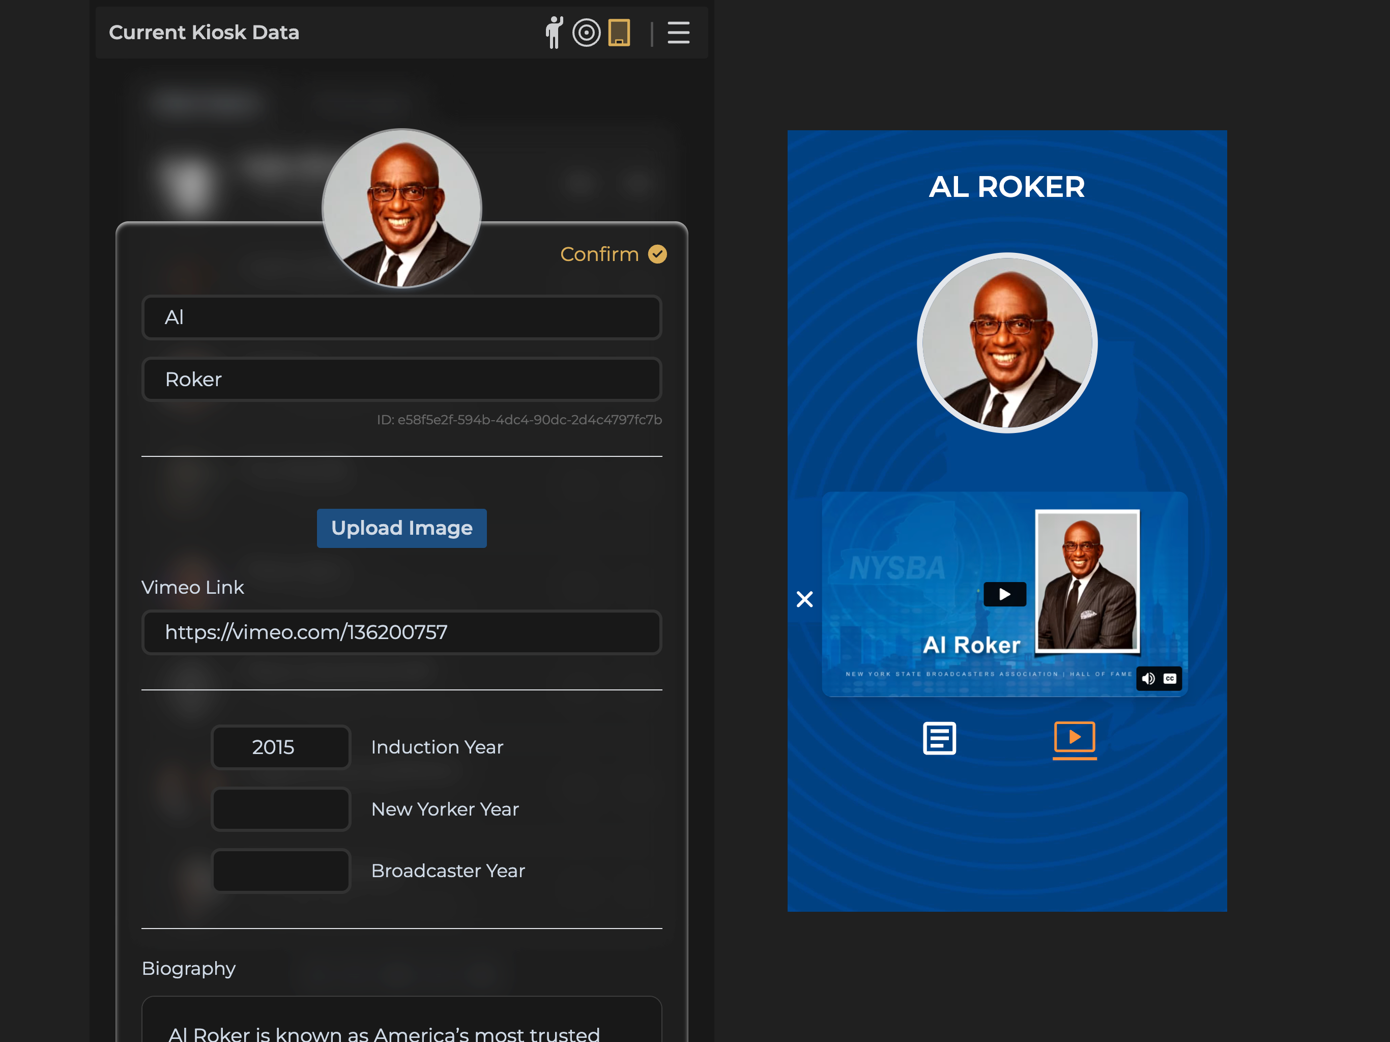Open the hamburger menu
Image resolution: width=1390 pixels, height=1042 pixels.
click(x=678, y=33)
